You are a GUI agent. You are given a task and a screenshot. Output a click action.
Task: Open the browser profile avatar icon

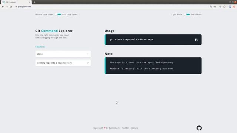[x=230, y=7]
